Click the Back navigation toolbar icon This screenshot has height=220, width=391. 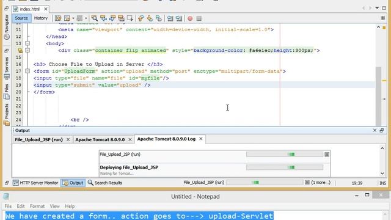tap(67, 18)
